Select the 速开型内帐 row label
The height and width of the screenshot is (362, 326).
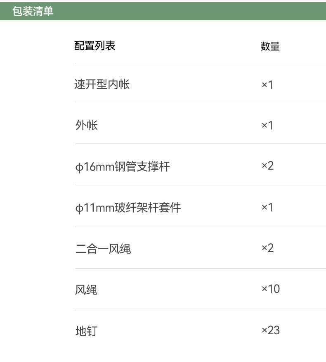click(102, 84)
